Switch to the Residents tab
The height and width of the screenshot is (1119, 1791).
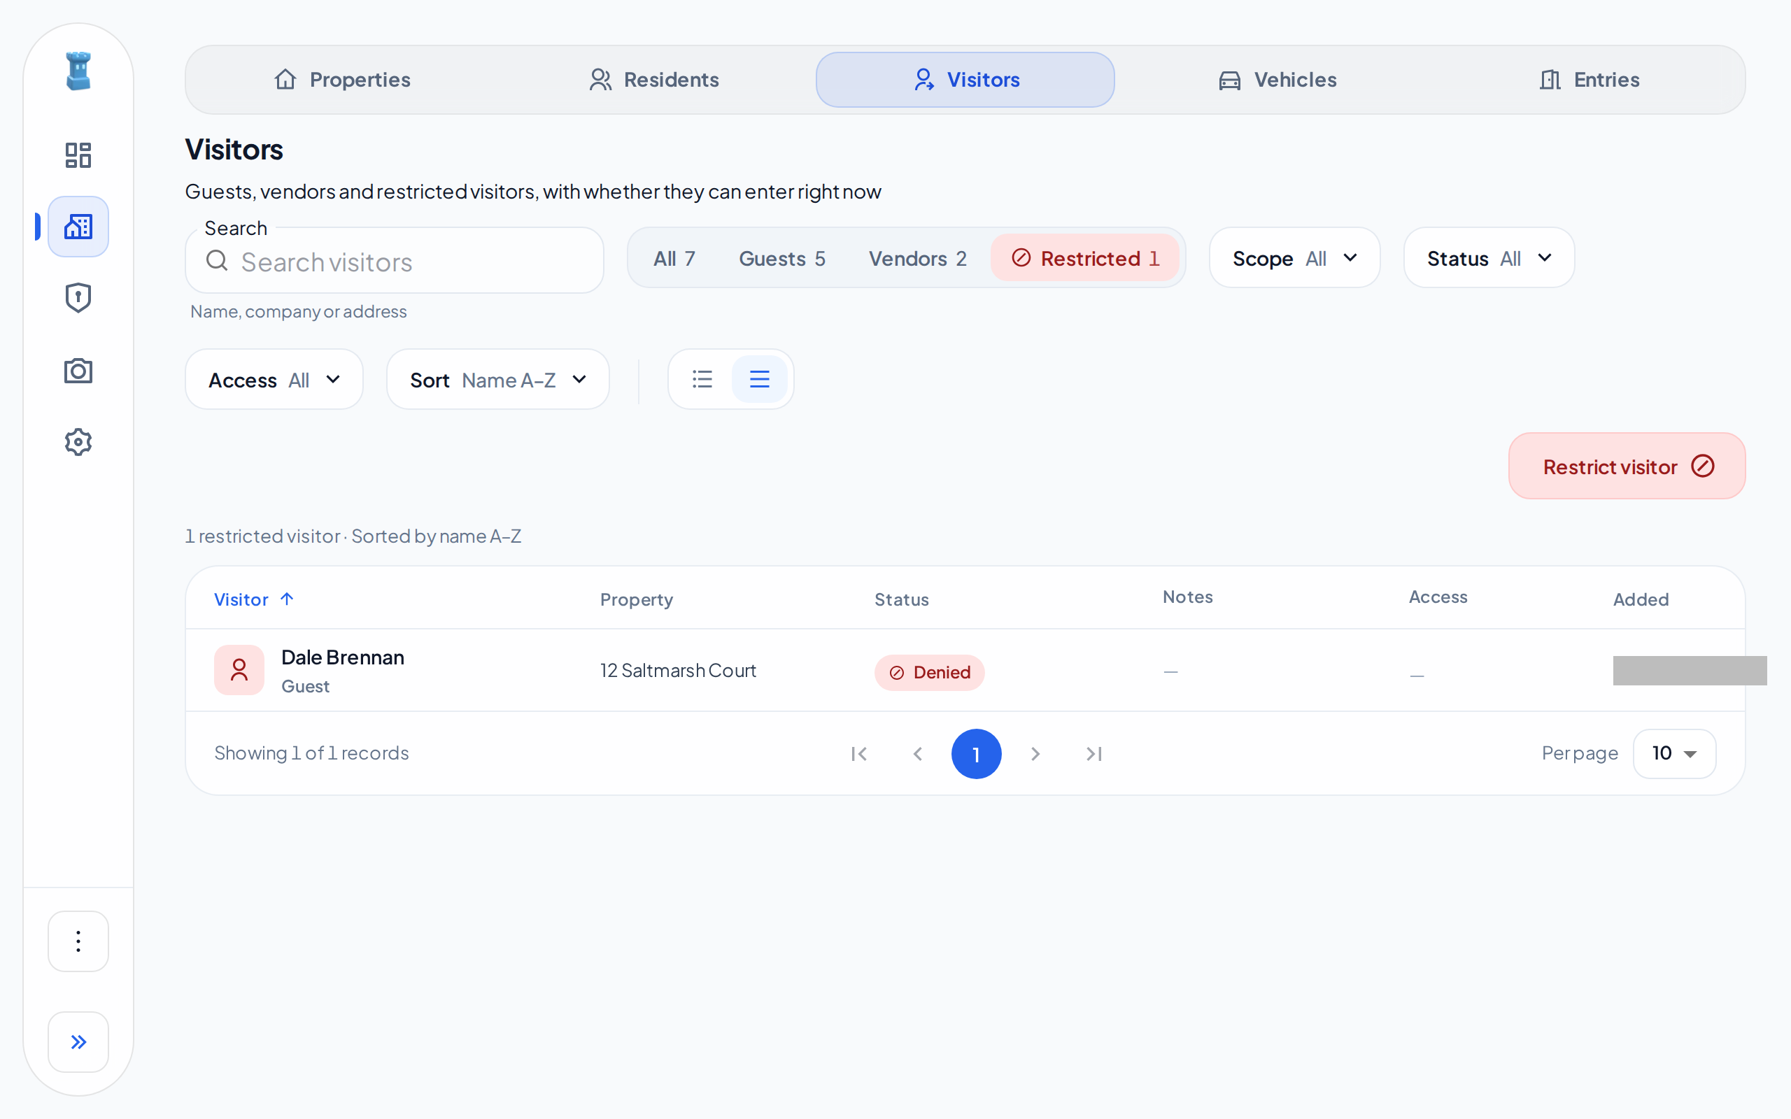click(653, 80)
